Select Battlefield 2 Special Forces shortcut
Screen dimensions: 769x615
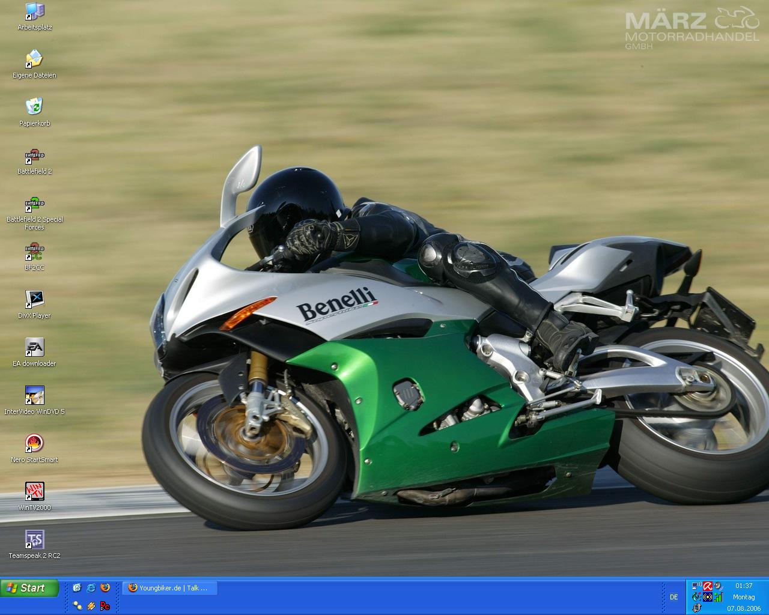tap(34, 212)
